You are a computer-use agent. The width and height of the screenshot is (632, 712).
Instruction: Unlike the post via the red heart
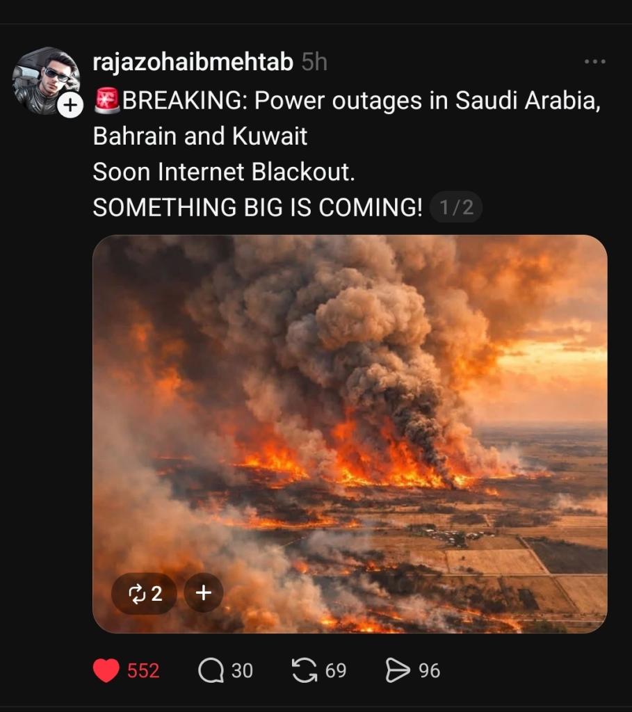106,670
